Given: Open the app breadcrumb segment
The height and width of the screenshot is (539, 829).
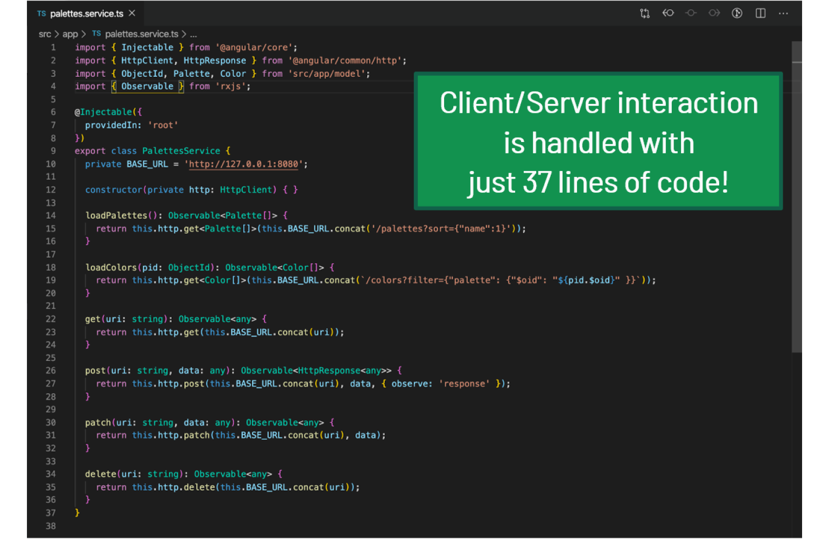Looking at the screenshot, I should 70,34.
